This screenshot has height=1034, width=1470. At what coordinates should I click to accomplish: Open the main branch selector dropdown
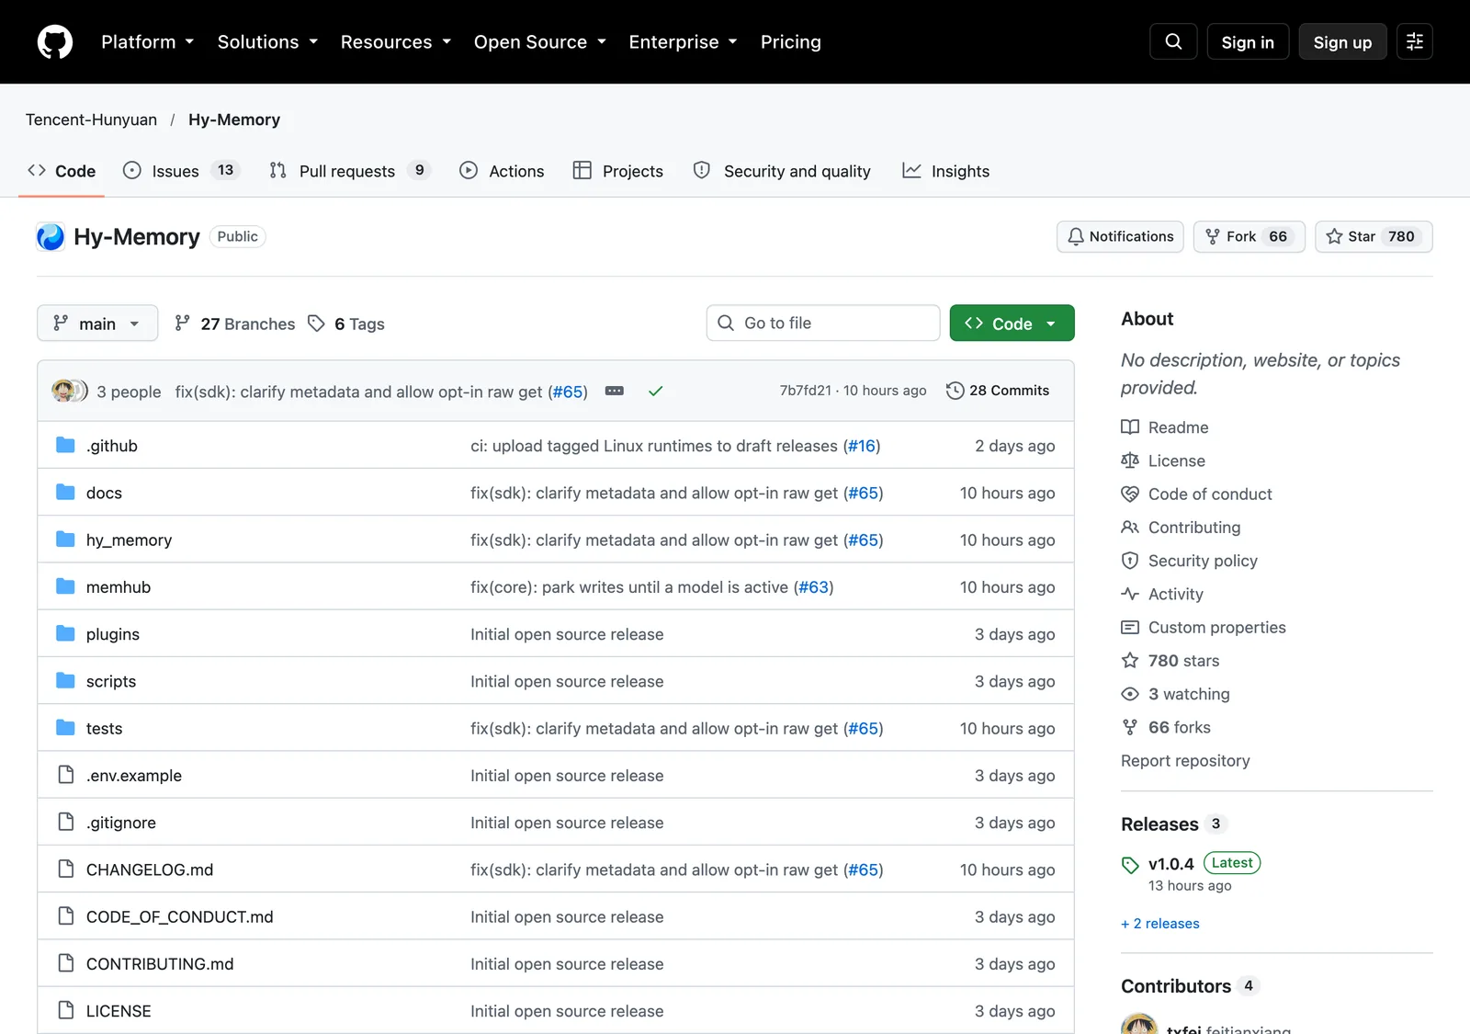(x=97, y=324)
